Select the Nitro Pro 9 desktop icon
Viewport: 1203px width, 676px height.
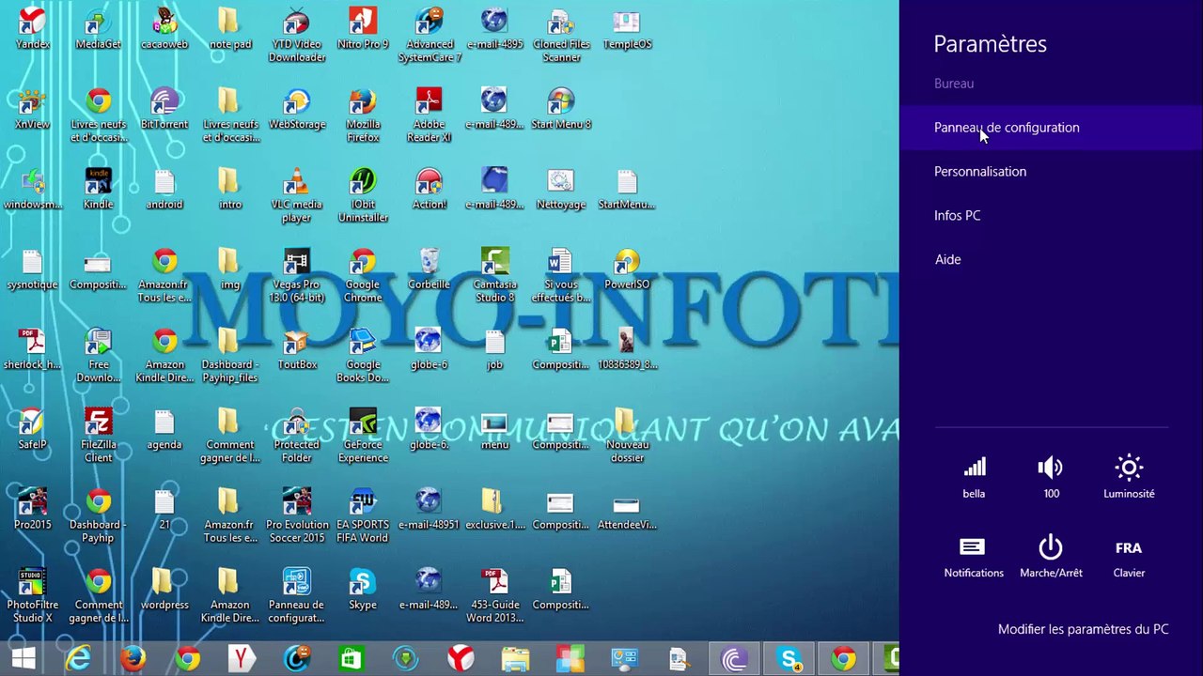pyautogui.click(x=363, y=28)
